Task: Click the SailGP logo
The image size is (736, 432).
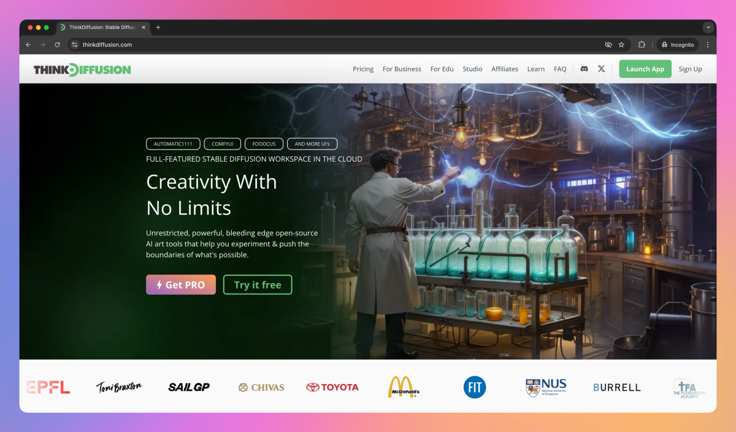Action: pyautogui.click(x=189, y=387)
